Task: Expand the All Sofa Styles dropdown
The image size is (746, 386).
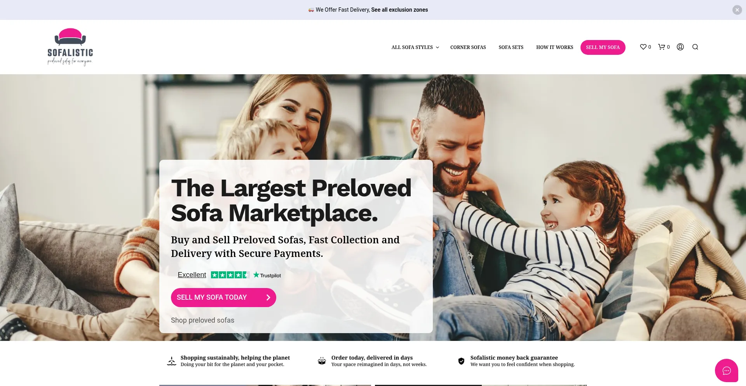Action: [x=415, y=47]
